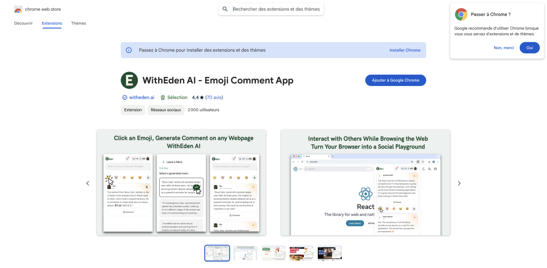Image resolution: width=547 pixels, height=268 pixels.
Task: Show next screenshot with right arrow
Action: point(459,183)
